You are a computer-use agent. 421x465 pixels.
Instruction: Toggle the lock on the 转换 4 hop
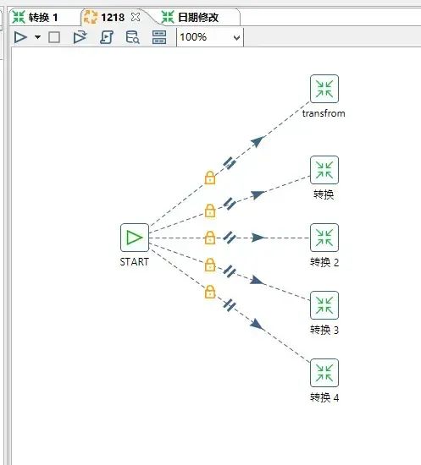point(210,292)
